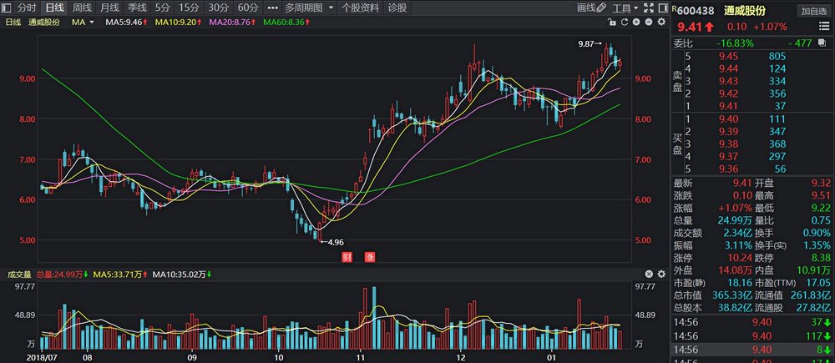Click the green MA60:8.36 indicator label
Image resolution: width=835 pixels, height=363 pixels.
[x=286, y=22]
